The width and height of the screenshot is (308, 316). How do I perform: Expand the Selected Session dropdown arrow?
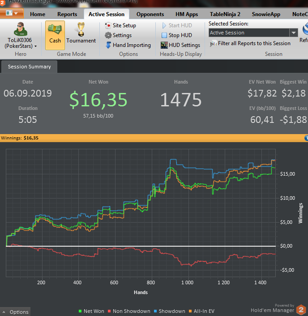tap(294, 33)
